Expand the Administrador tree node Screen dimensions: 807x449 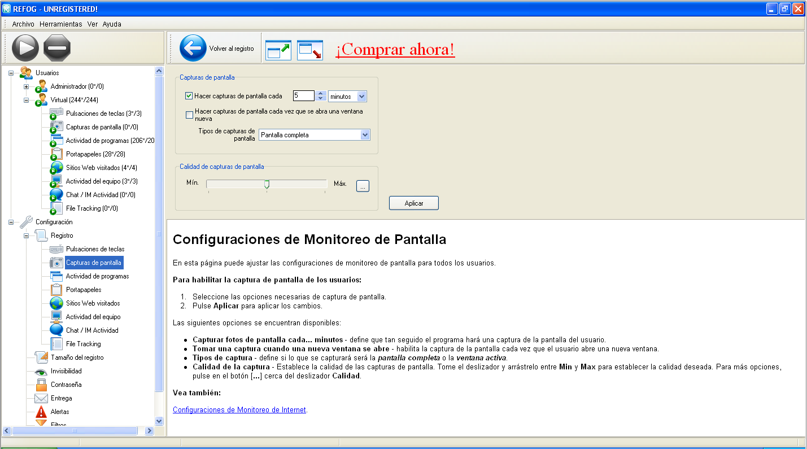pos(26,86)
